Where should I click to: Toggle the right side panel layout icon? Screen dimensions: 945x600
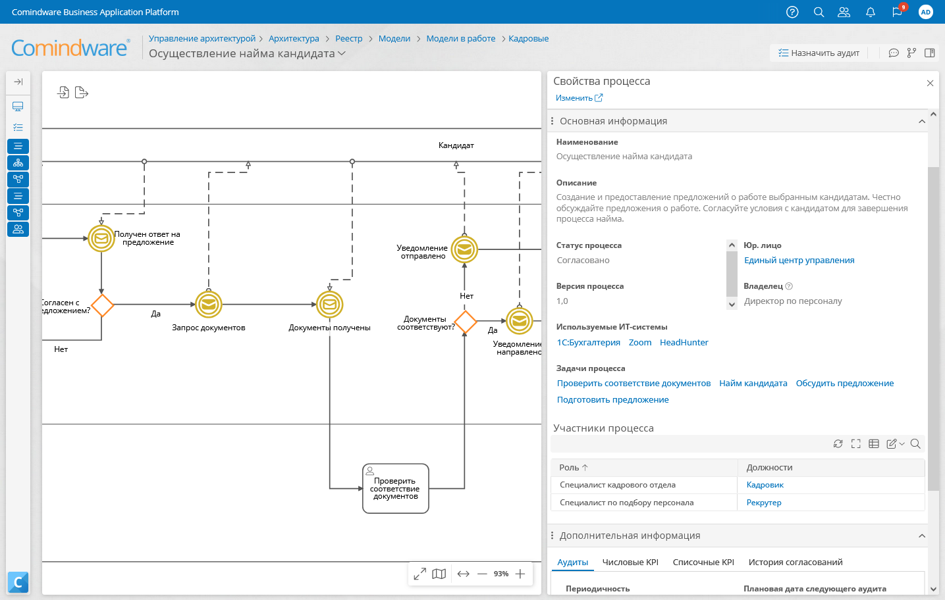(930, 53)
